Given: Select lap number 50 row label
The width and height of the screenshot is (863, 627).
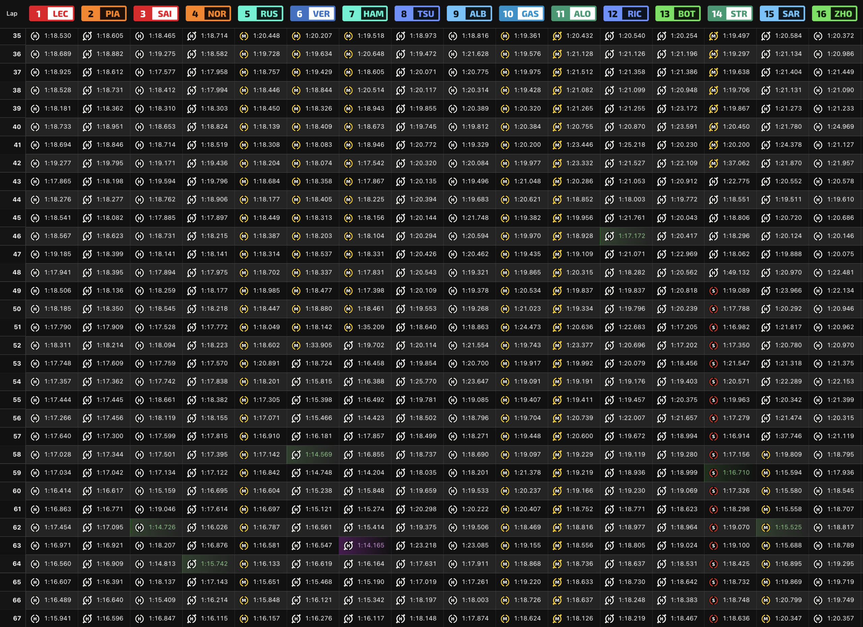Looking at the screenshot, I should point(17,309).
